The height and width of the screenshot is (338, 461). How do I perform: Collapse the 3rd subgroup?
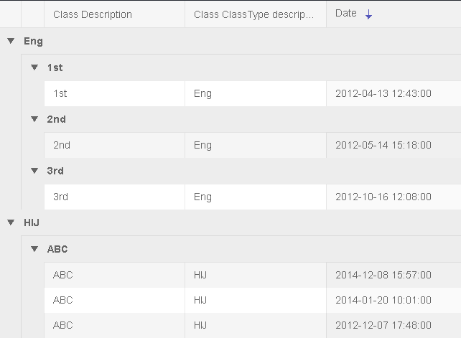click(34, 171)
